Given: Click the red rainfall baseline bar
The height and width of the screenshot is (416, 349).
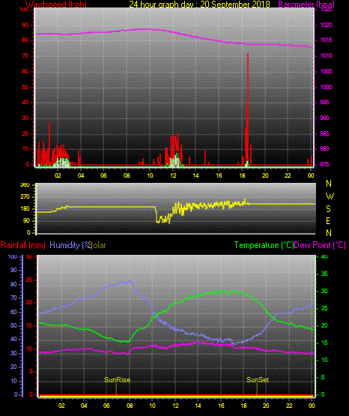Looking at the screenshot, I should point(176,396).
